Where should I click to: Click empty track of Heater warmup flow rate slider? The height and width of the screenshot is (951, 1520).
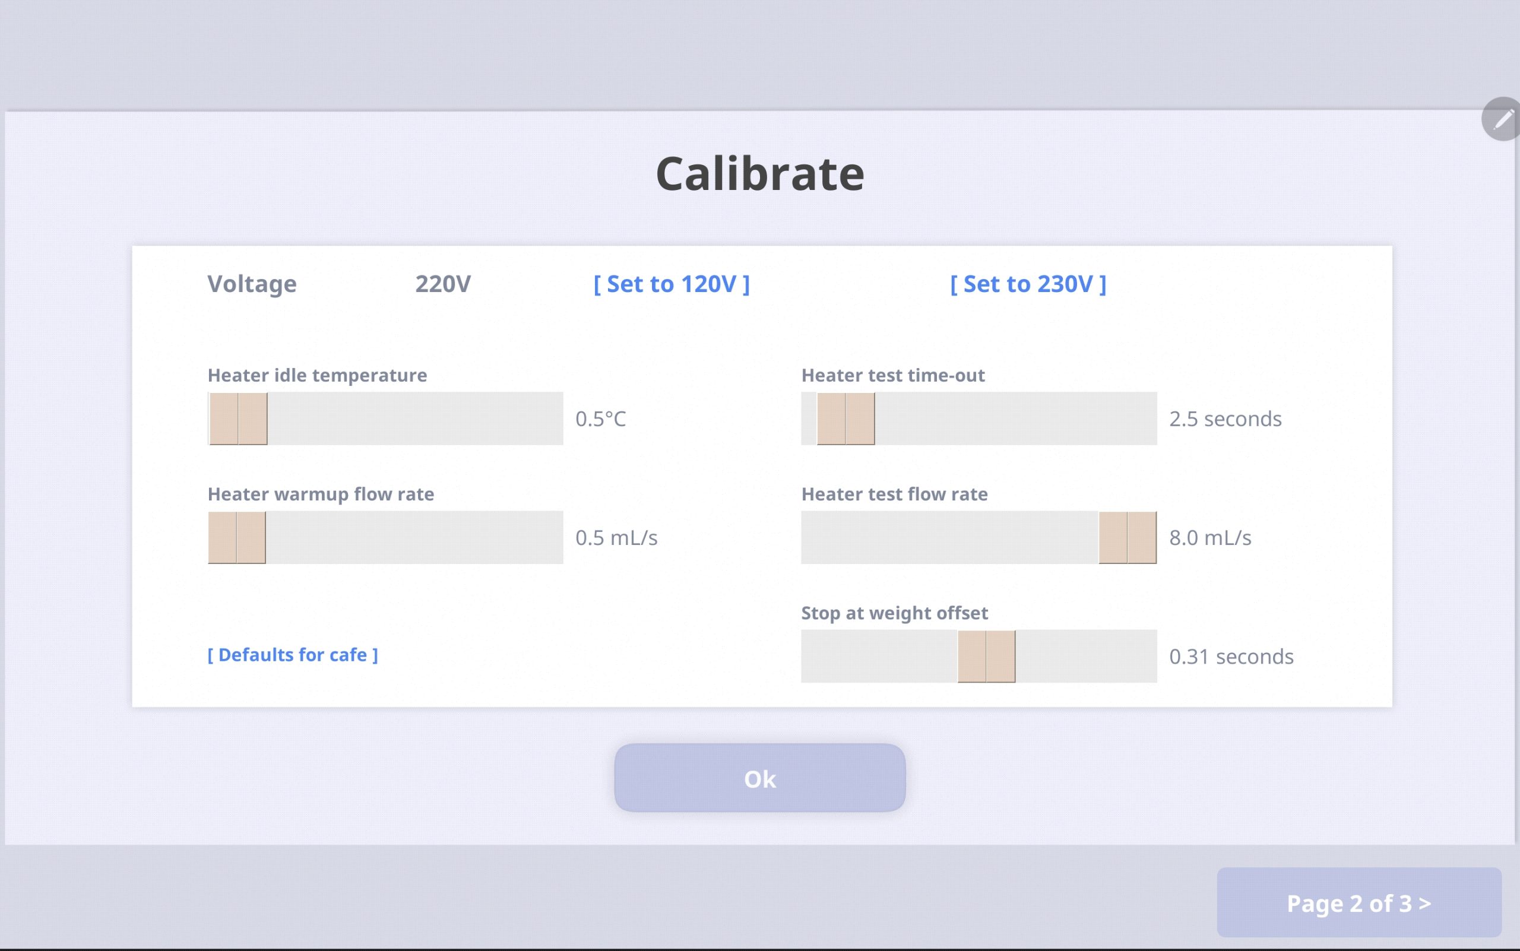pos(415,538)
